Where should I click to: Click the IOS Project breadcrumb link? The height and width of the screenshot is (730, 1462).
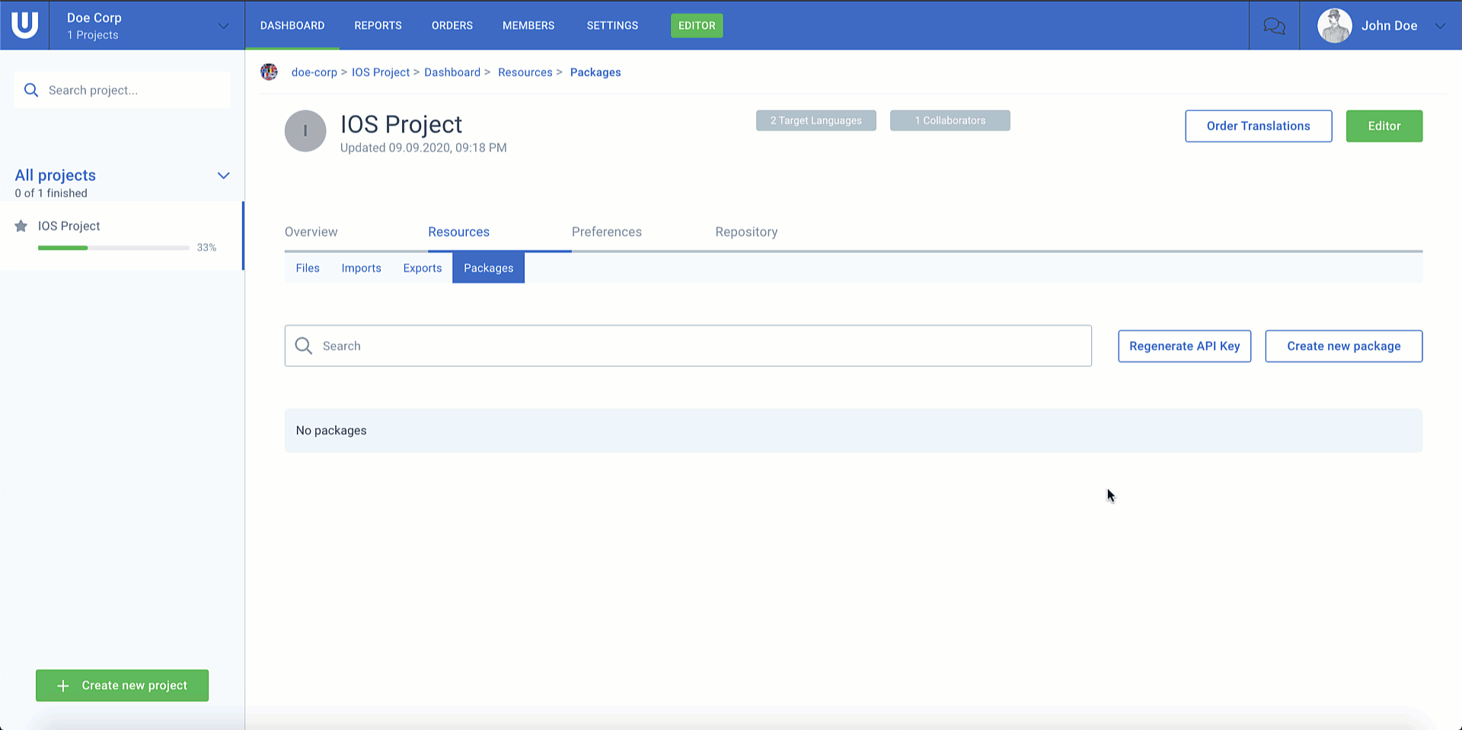381,72
